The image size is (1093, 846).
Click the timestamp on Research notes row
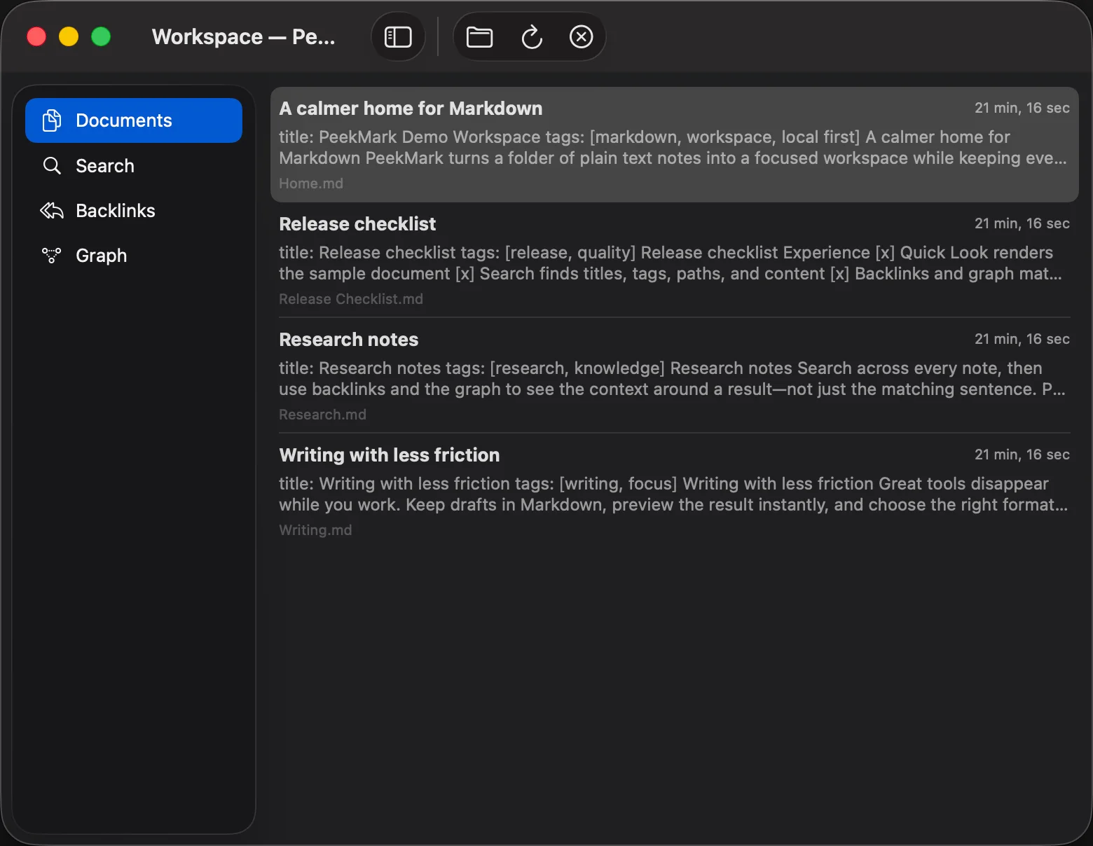pyautogui.click(x=1022, y=339)
